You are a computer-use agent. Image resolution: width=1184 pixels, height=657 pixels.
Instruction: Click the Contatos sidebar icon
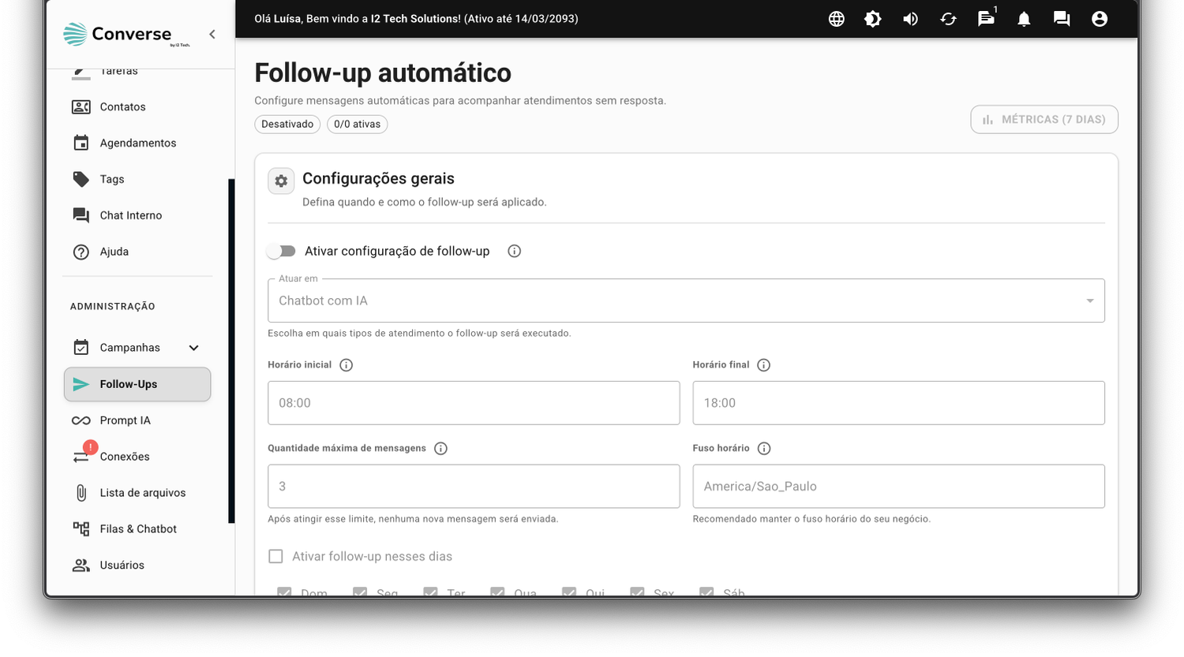pyautogui.click(x=81, y=106)
